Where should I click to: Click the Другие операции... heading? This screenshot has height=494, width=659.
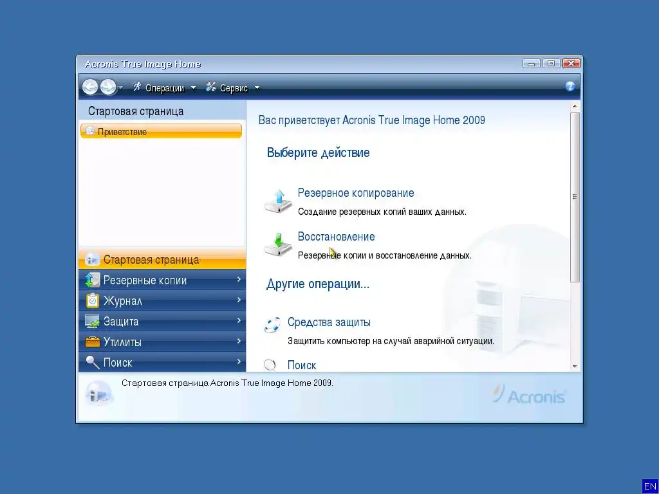318,284
